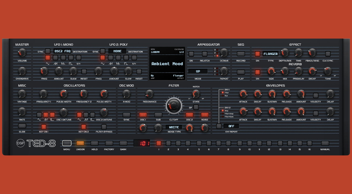Select S/H waveform for LFO 2

(x=134, y=58)
